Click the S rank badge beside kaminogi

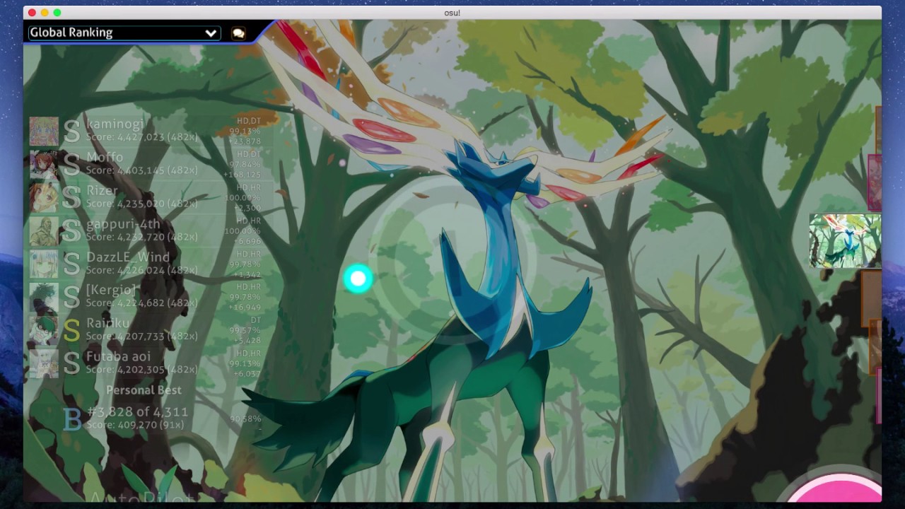pyautogui.click(x=71, y=131)
